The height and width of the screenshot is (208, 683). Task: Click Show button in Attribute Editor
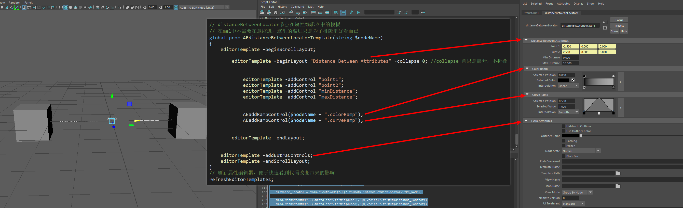(x=614, y=31)
